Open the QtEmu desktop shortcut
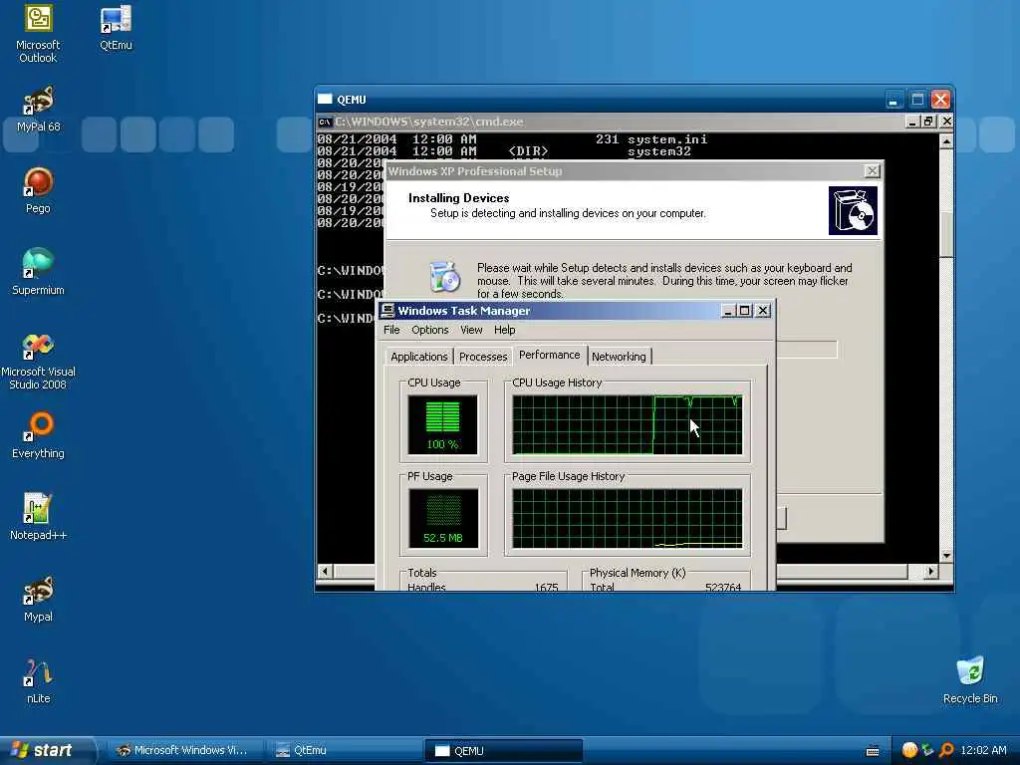Screen dimensions: 1020x765 coord(116,27)
